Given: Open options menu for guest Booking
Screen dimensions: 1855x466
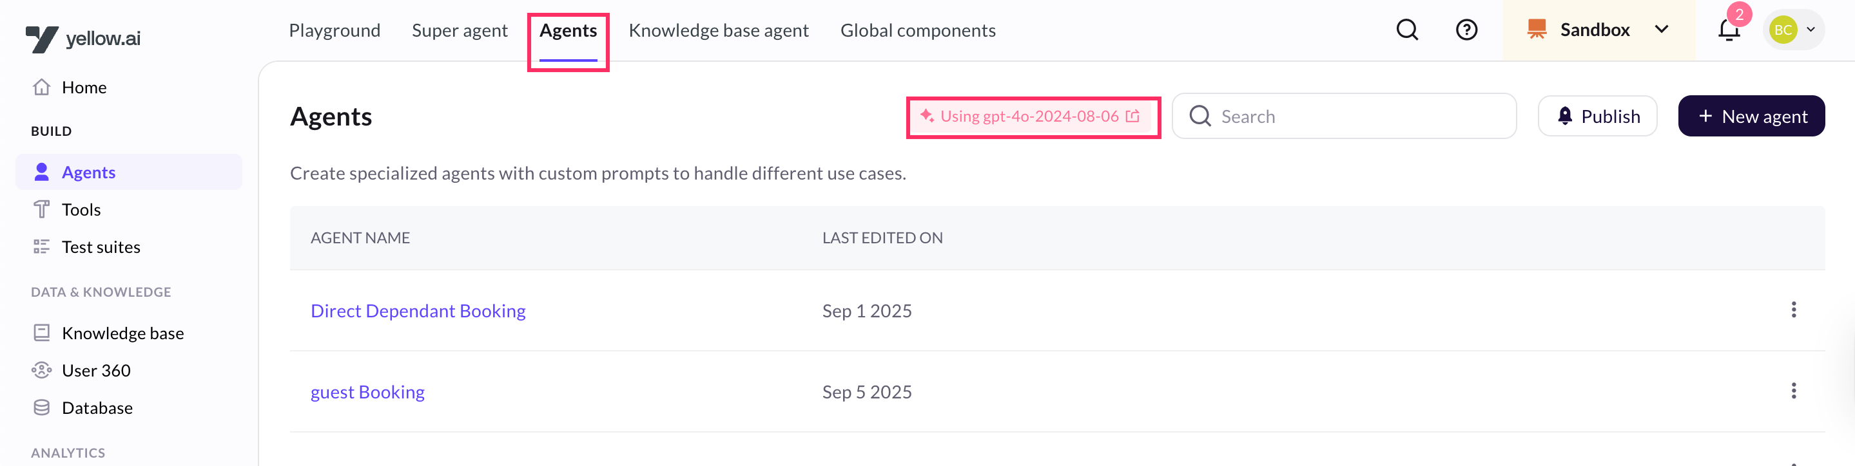Looking at the screenshot, I should pyautogui.click(x=1793, y=391).
